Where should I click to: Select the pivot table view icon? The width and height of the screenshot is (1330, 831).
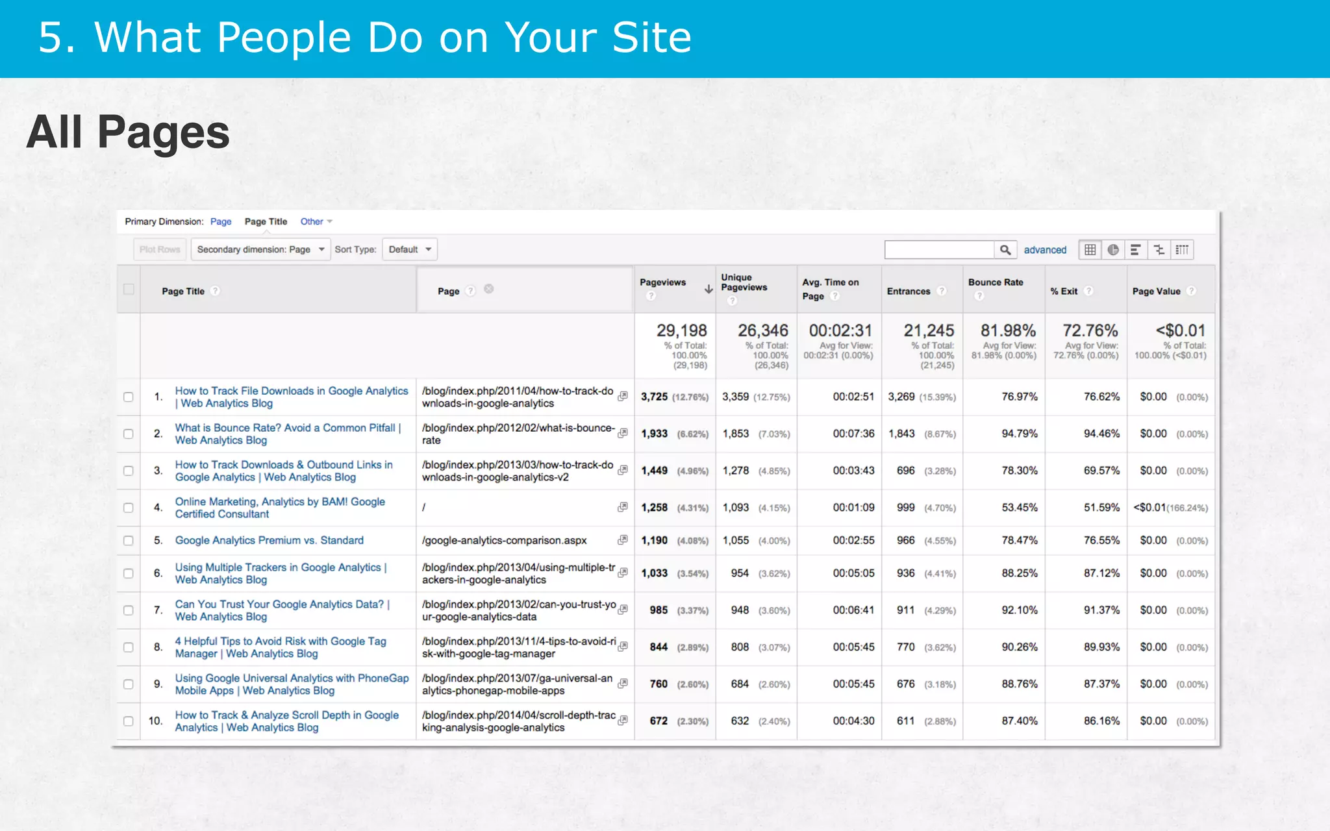(x=1183, y=250)
